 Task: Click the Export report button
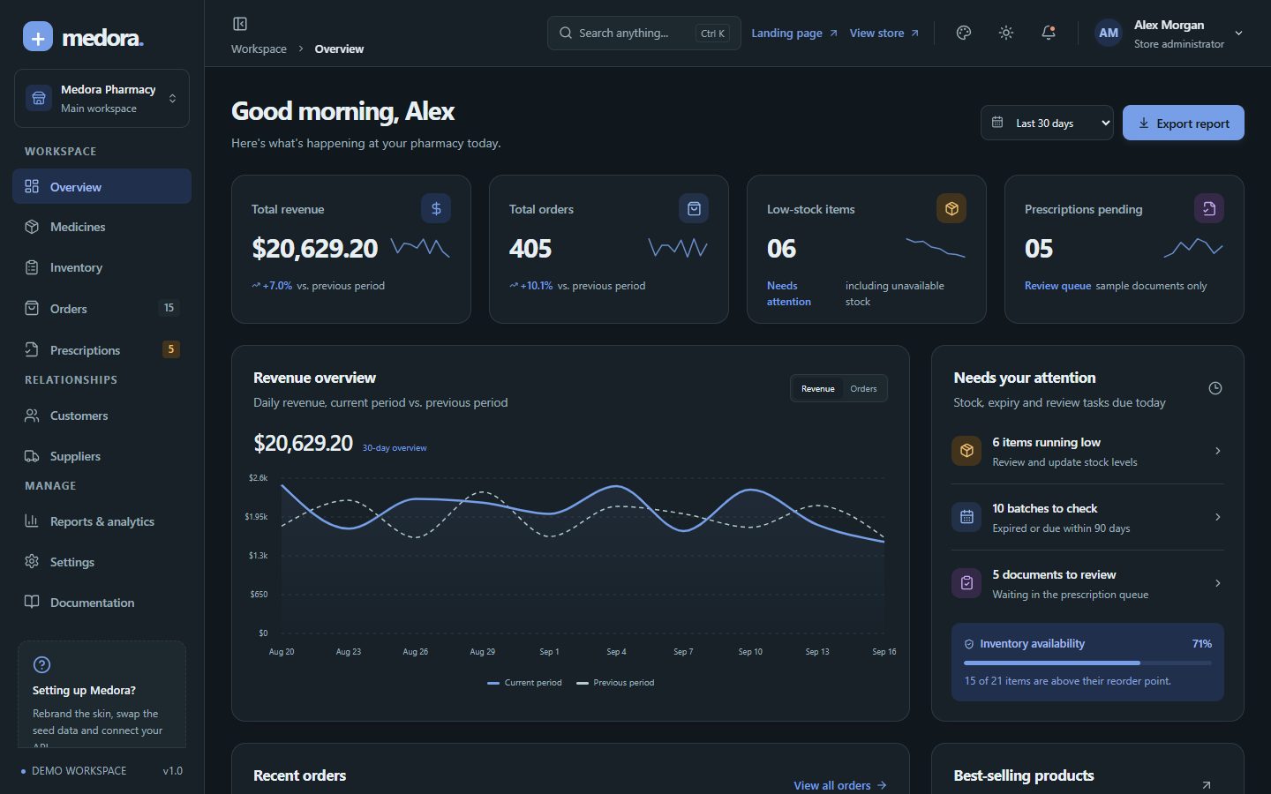point(1184,123)
